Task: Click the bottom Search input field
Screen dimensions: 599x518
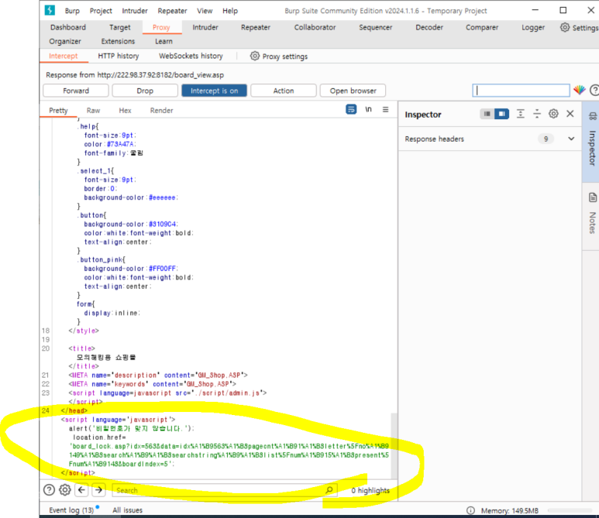Action: pyautogui.click(x=224, y=490)
